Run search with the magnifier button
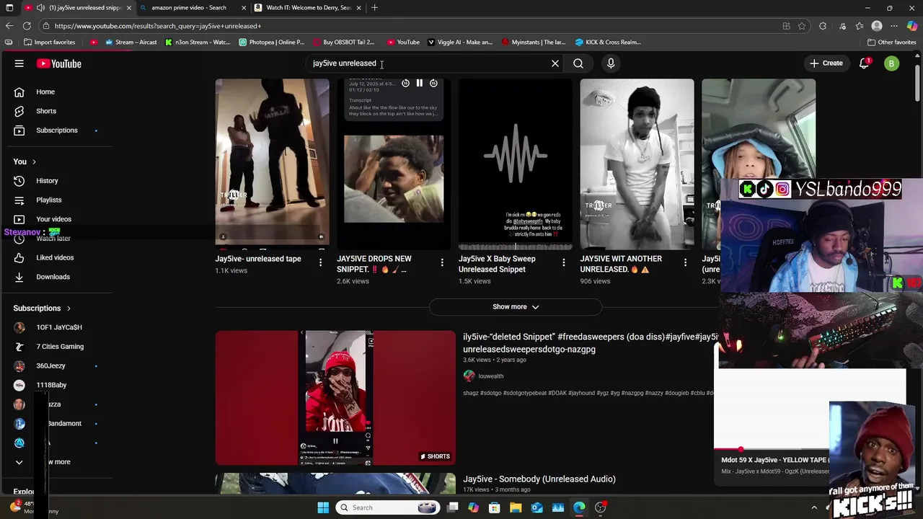Viewport: 923px width, 519px height. click(578, 63)
